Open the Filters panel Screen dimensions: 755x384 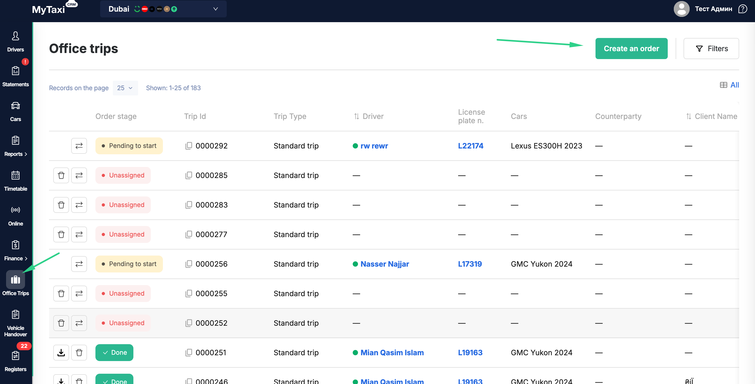pos(711,48)
